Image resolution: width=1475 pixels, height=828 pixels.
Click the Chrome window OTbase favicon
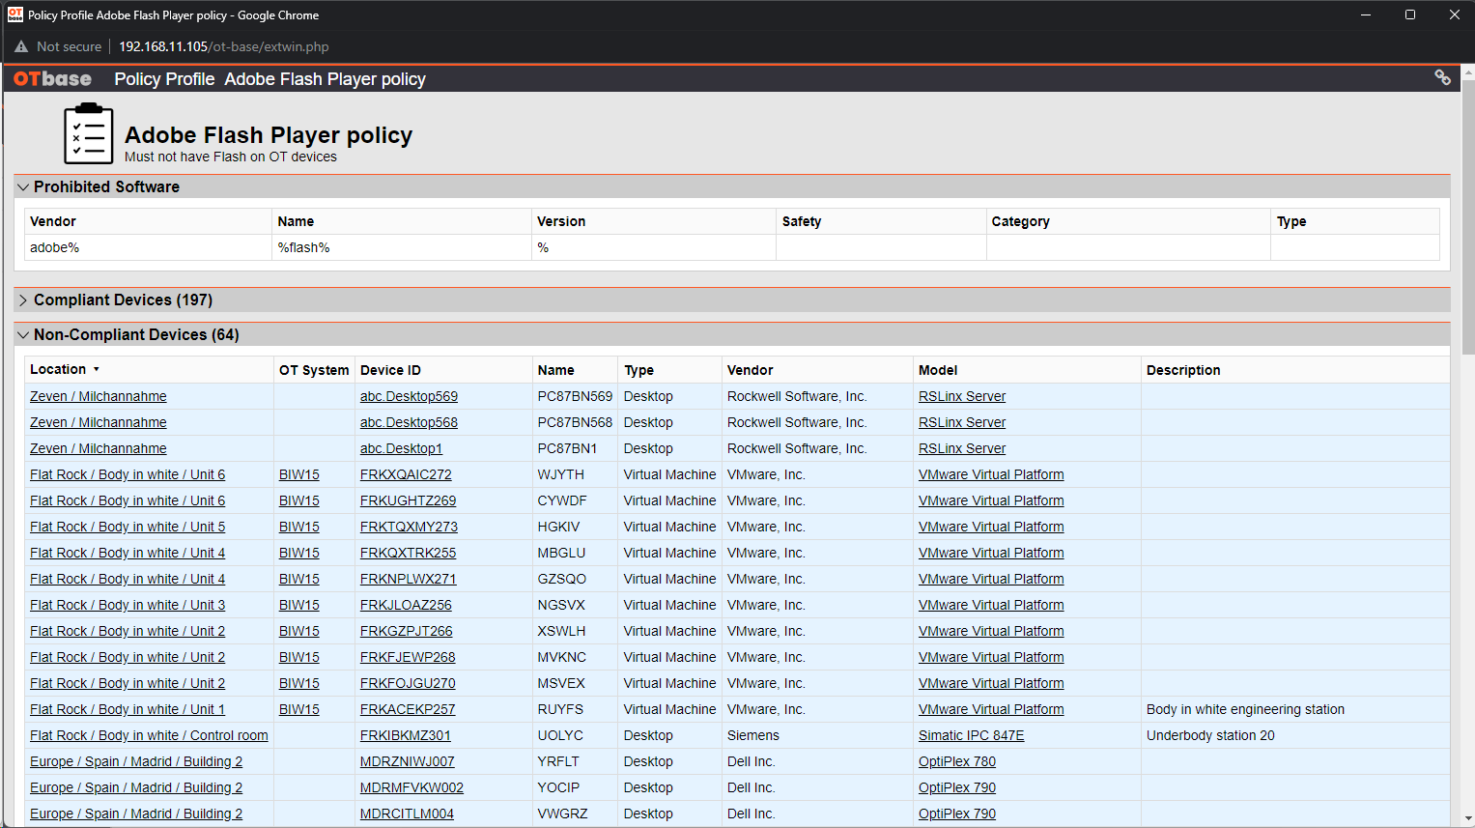pos(14,14)
